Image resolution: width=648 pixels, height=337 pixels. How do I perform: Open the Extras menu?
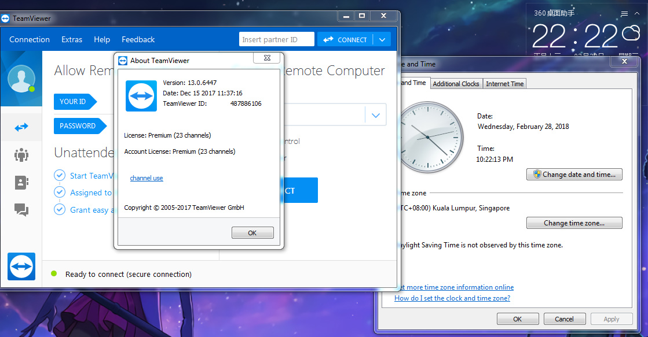pos(72,40)
